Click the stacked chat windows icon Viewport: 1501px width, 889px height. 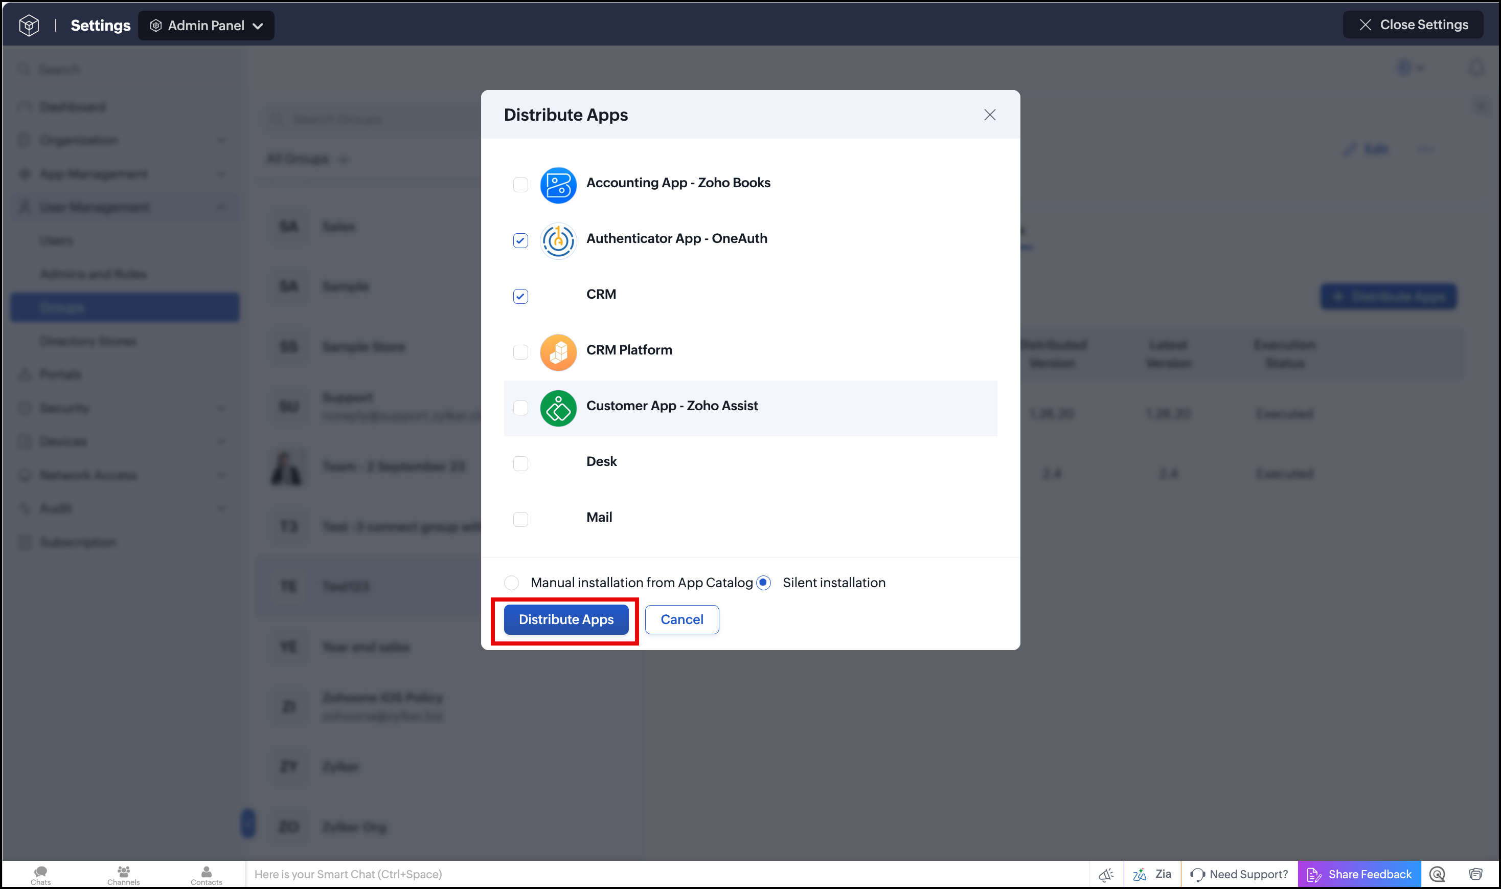tap(1476, 874)
